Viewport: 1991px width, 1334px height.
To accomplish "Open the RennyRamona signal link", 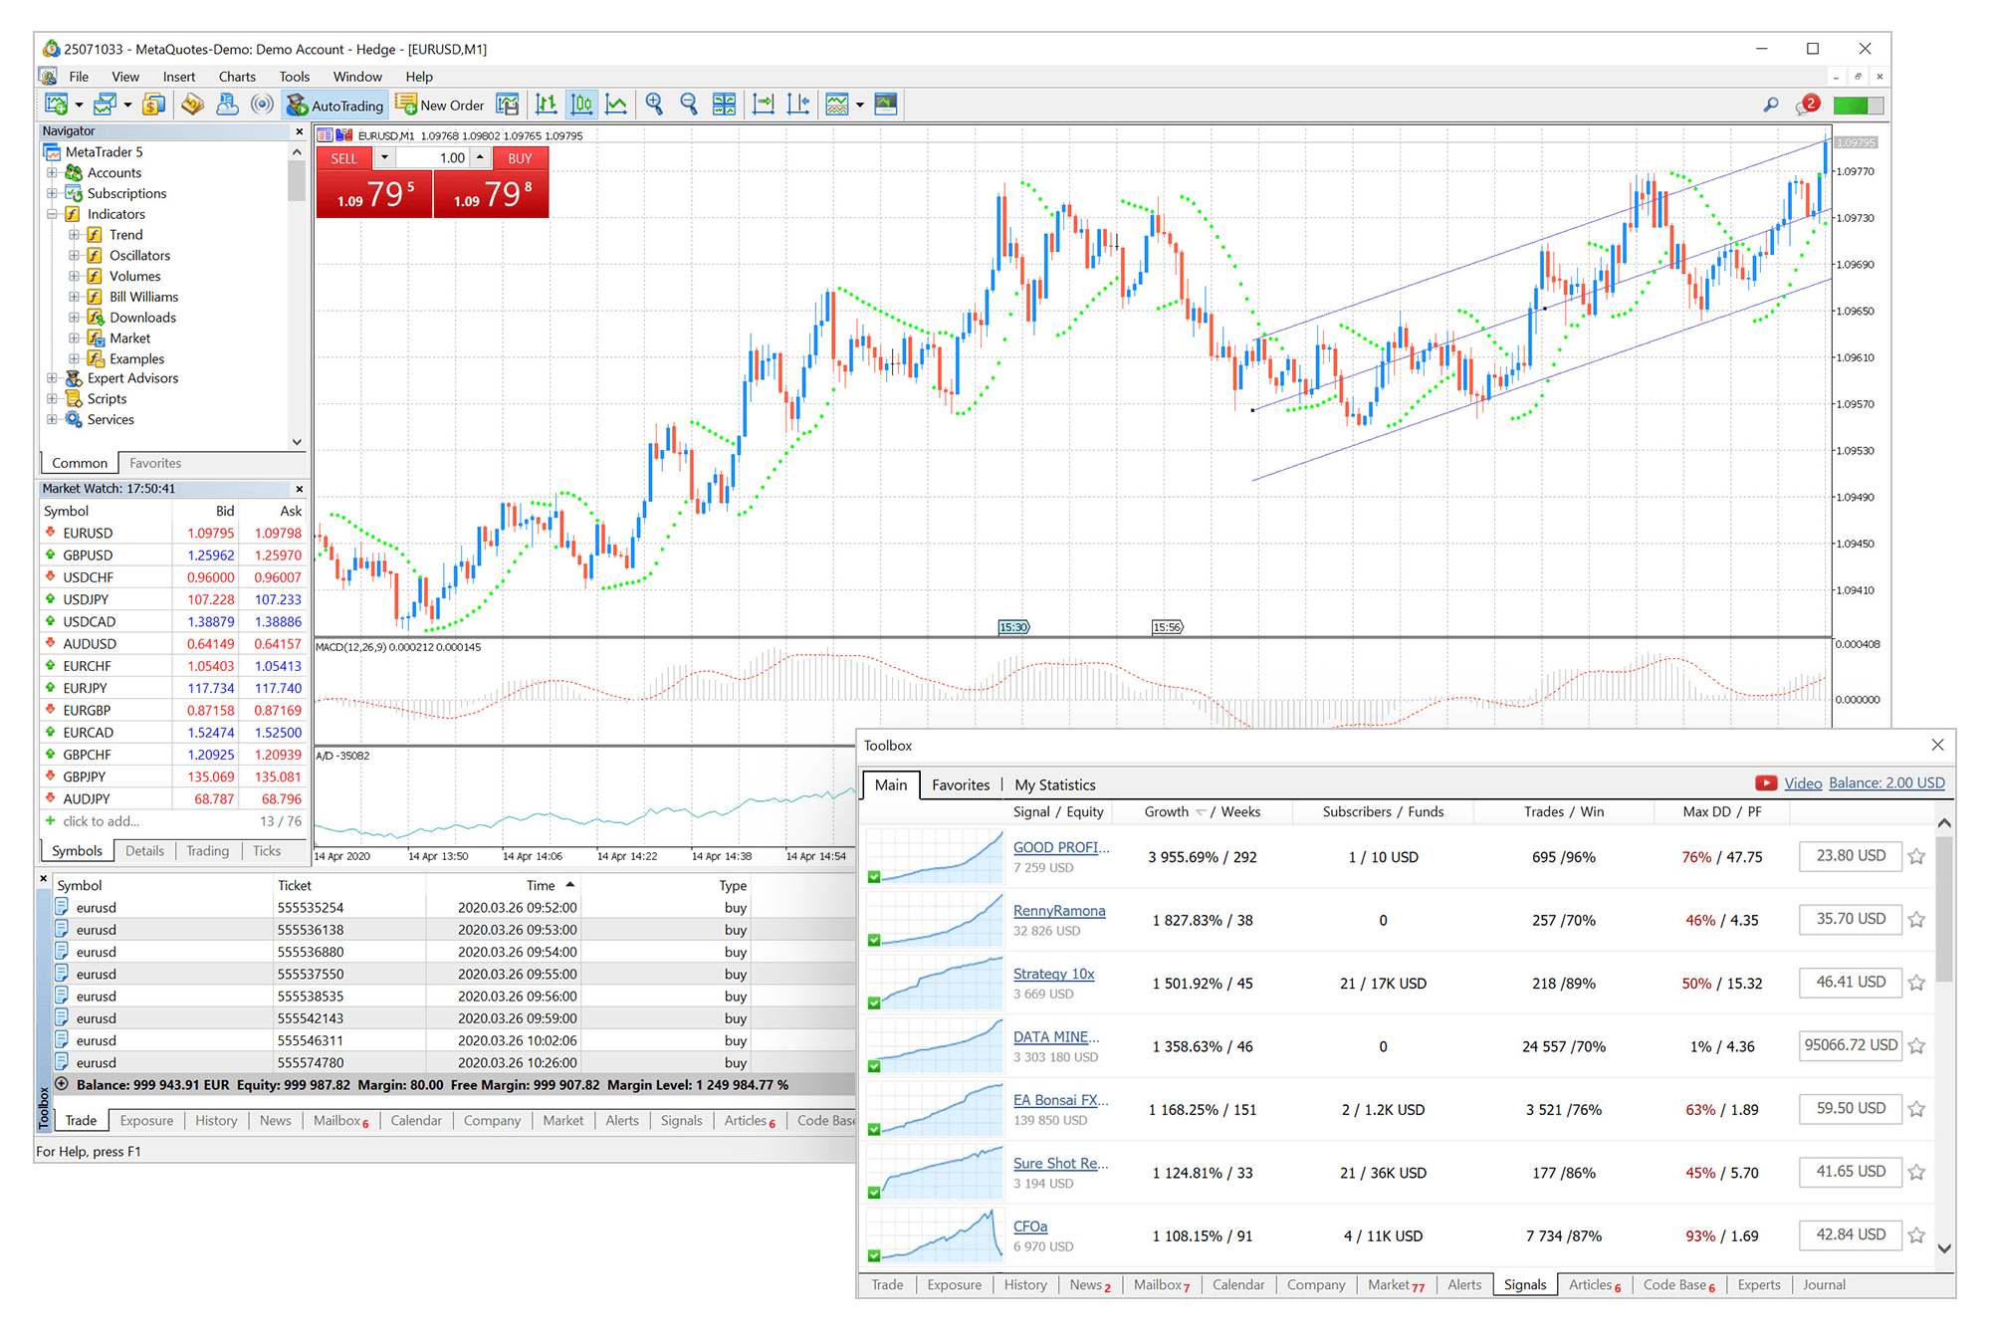I will tap(1058, 910).
